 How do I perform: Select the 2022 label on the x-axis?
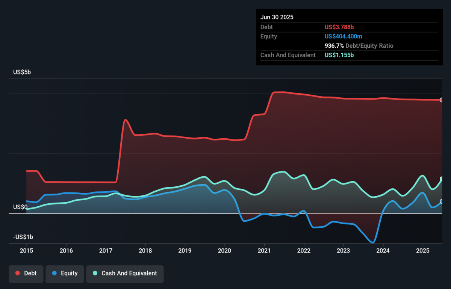click(x=304, y=250)
